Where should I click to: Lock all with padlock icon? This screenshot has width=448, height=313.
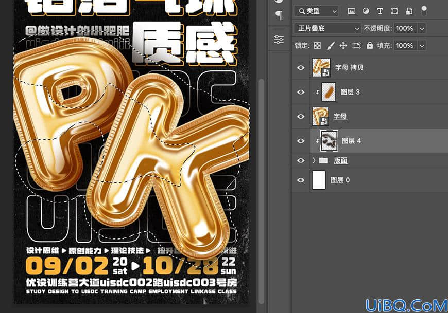370,46
